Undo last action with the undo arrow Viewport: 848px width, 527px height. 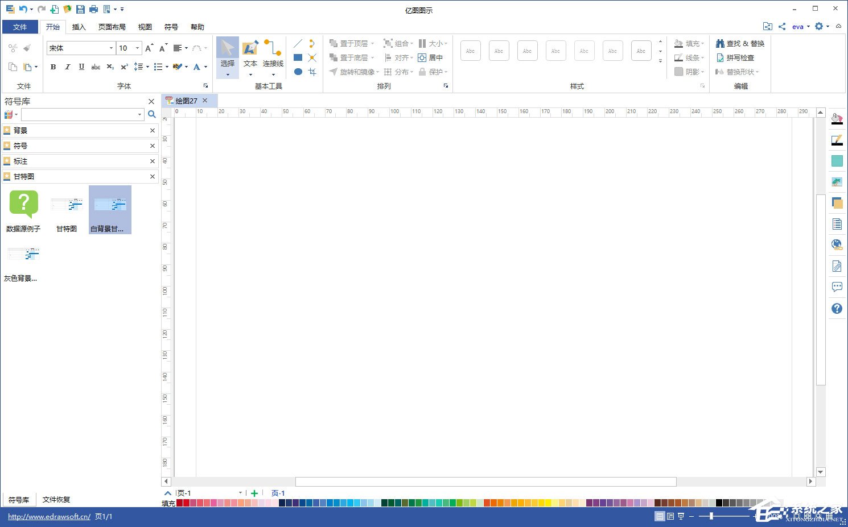[x=23, y=9]
